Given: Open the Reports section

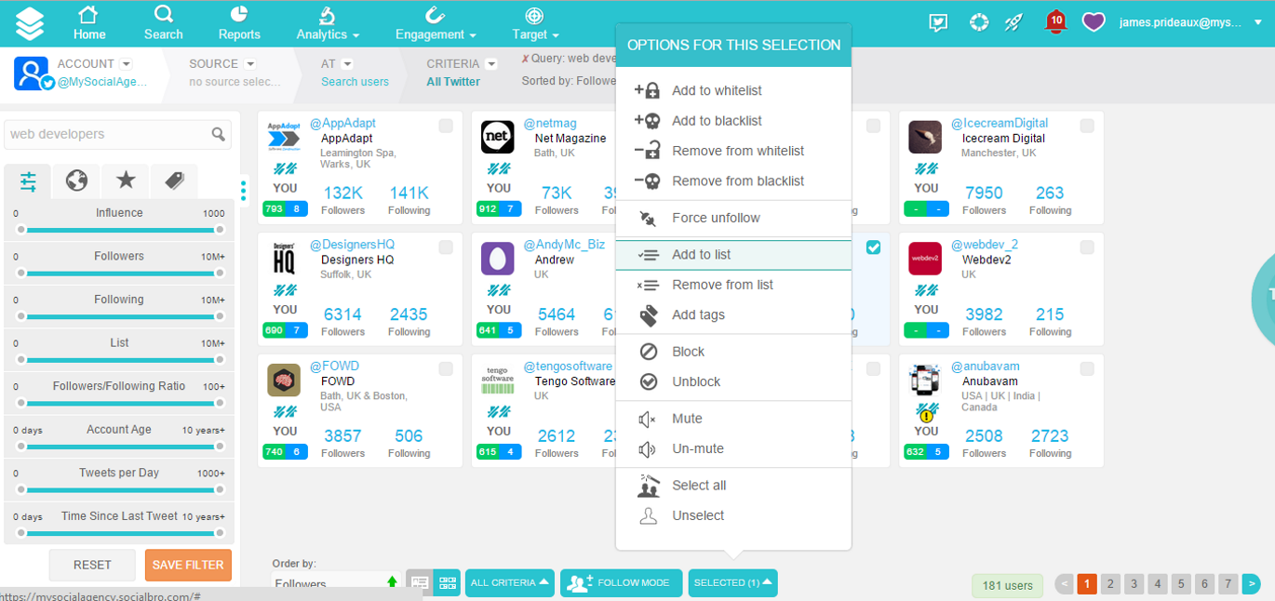Looking at the screenshot, I should coord(239,23).
